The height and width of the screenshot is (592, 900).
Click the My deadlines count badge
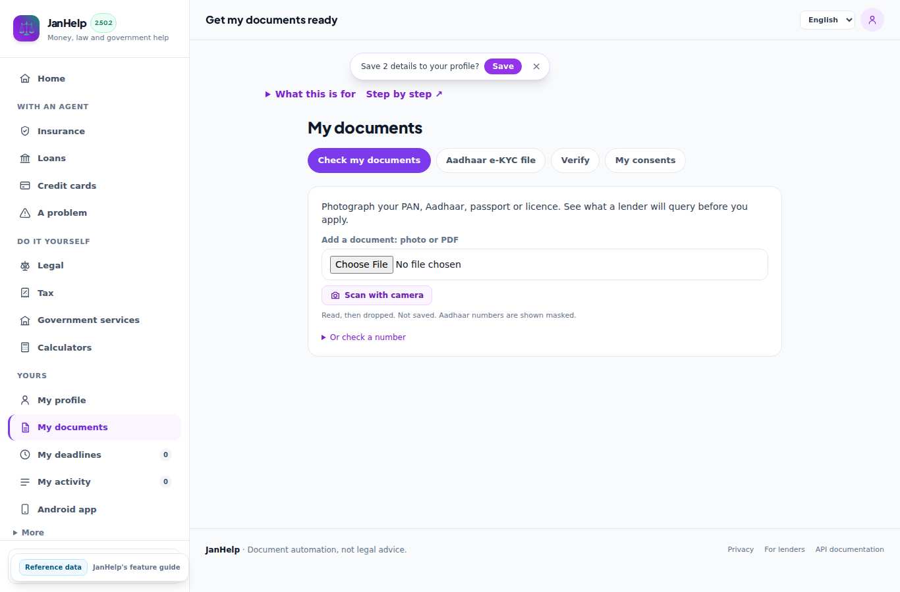165,455
